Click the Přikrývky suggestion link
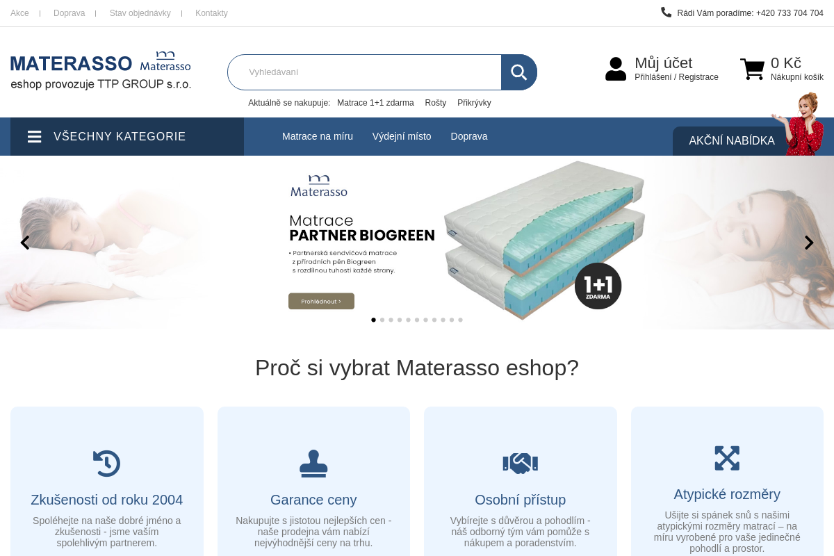The image size is (834, 556). coord(474,103)
